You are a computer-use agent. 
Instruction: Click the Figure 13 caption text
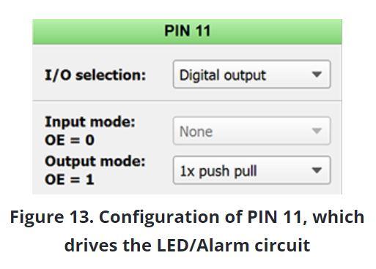pos(188,231)
